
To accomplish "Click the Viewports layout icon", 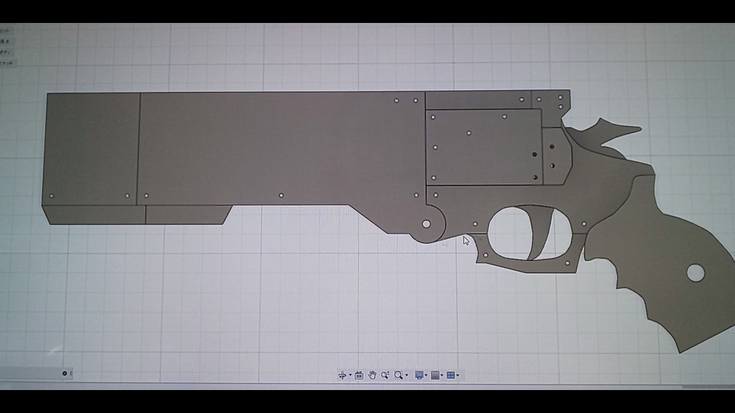I will click(x=450, y=375).
